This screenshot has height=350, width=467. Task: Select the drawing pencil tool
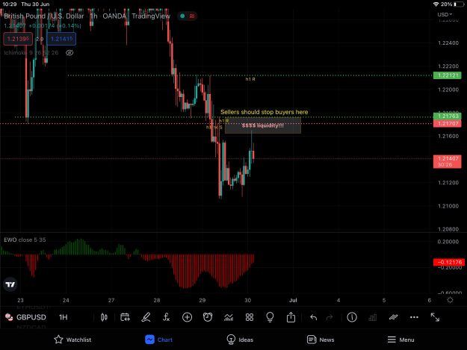pyautogui.click(x=146, y=317)
